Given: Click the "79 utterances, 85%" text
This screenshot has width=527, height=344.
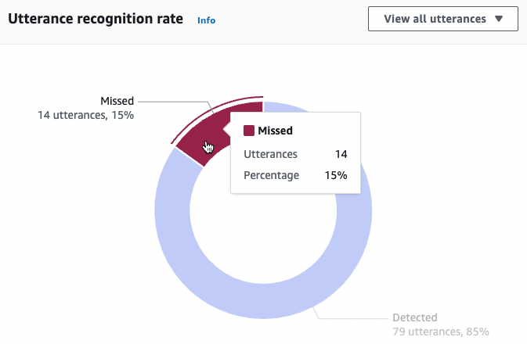Looking at the screenshot, I should tap(441, 332).
